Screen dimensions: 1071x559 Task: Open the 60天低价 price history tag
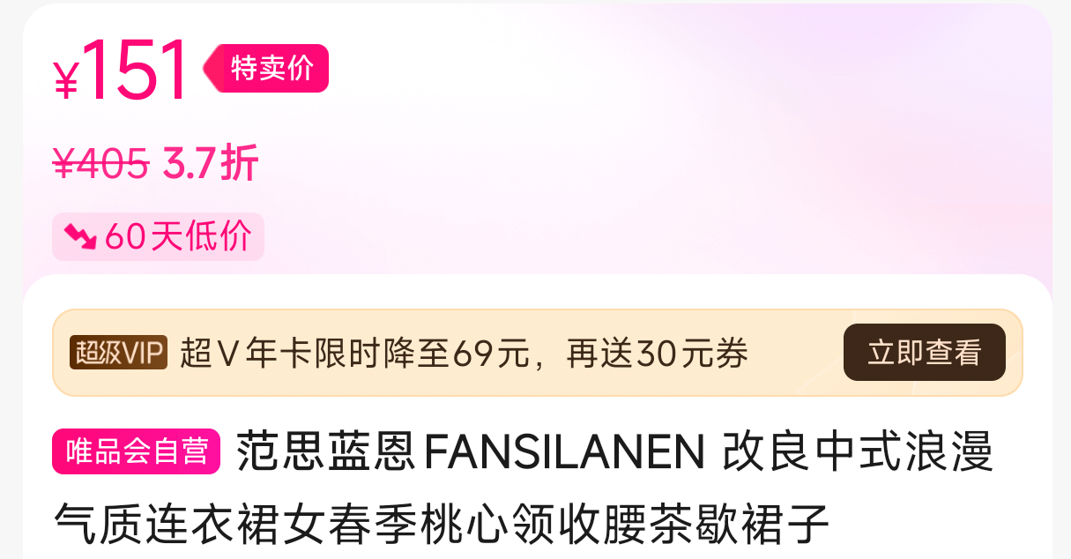tap(158, 236)
